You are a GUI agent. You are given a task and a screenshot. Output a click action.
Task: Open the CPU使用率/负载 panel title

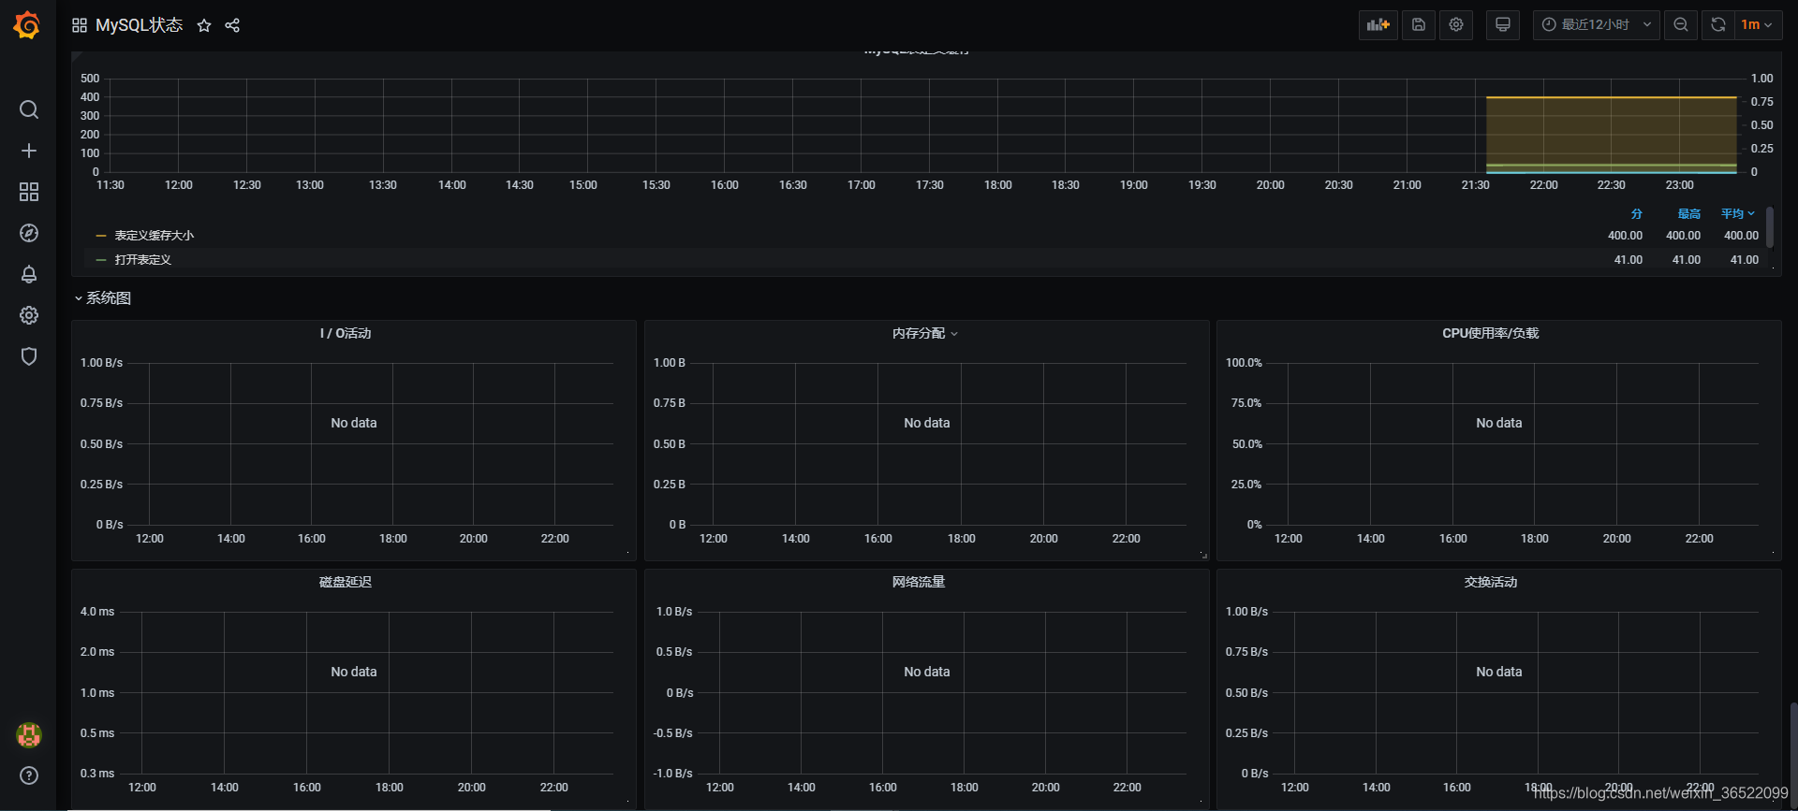(1491, 333)
